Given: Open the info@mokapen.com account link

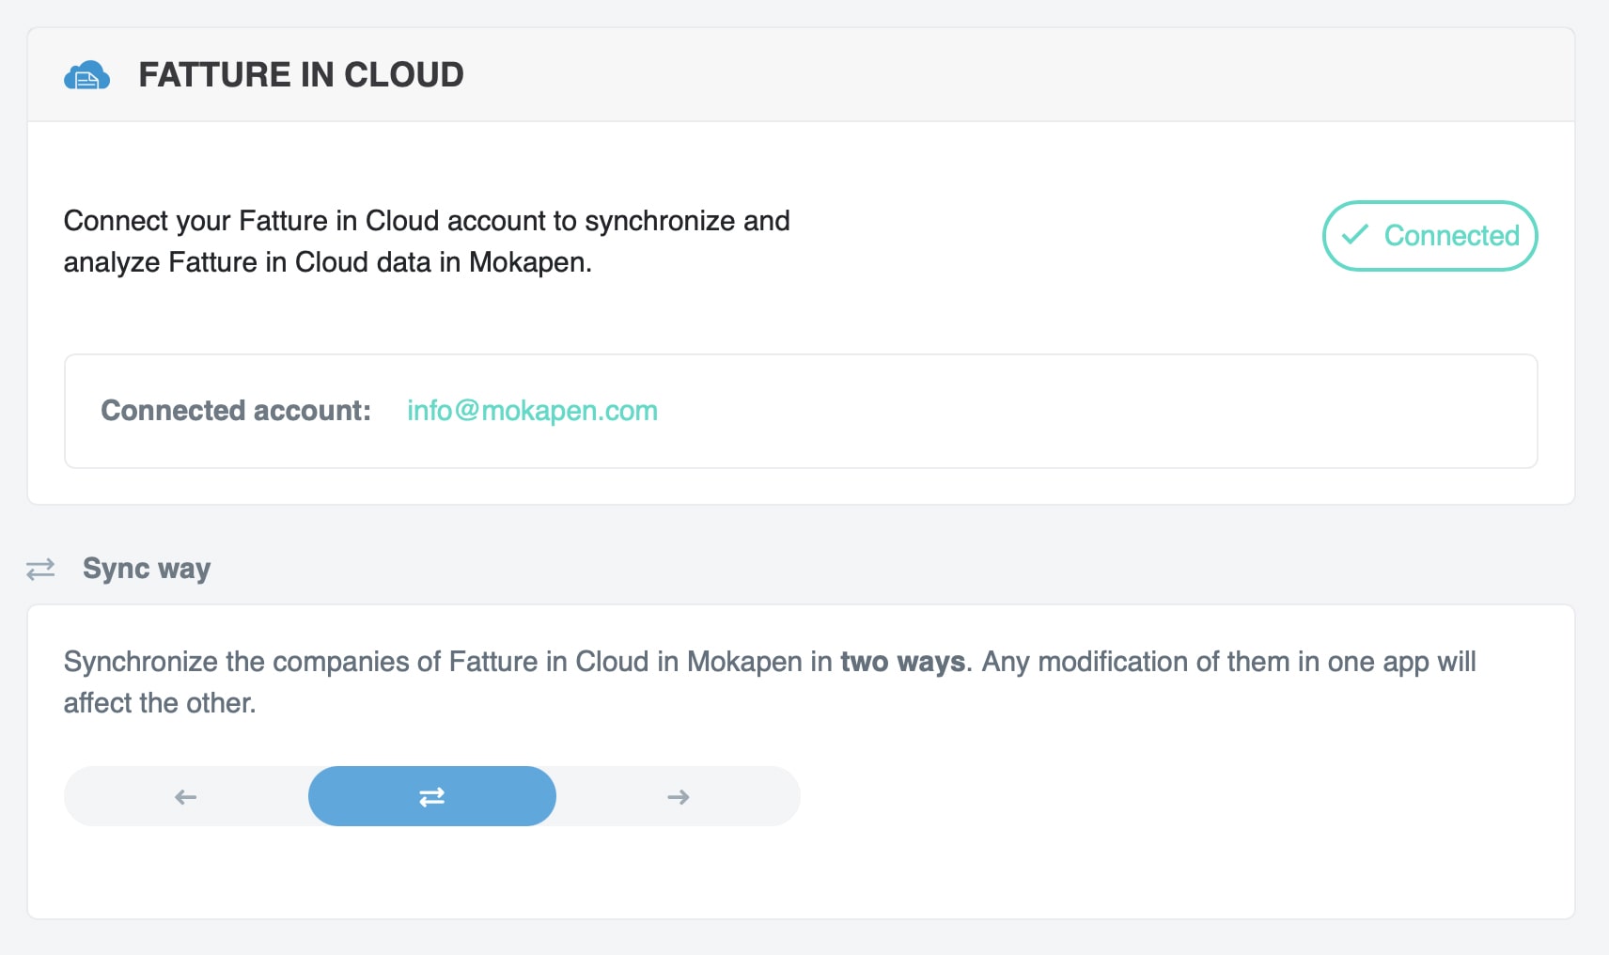Looking at the screenshot, I should pos(532,411).
